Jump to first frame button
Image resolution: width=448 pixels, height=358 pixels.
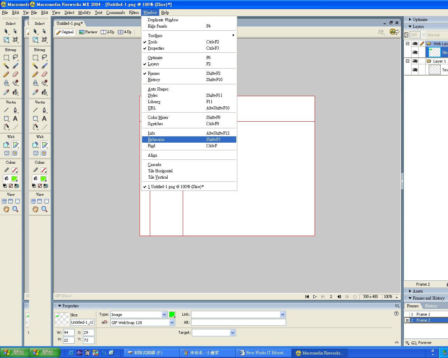[x=307, y=297]
